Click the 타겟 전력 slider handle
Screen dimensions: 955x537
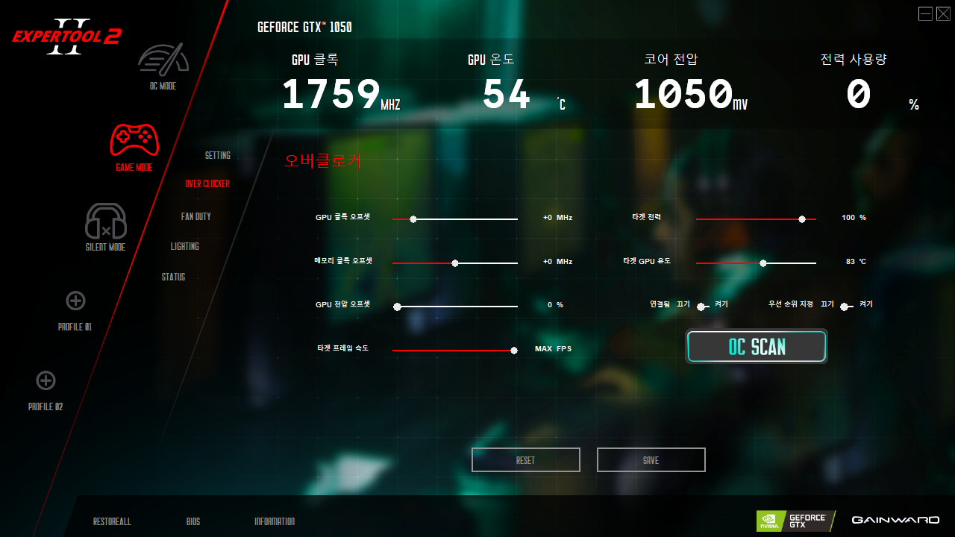tap(802, 219)
